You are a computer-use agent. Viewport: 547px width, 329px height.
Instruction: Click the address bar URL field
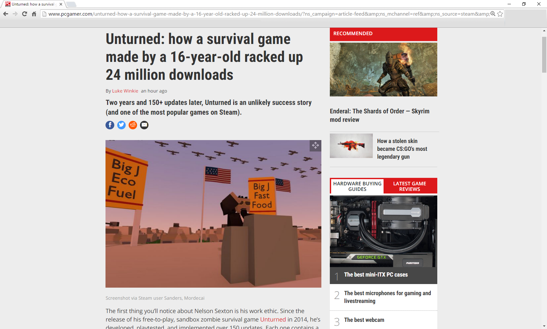(269, 14)
